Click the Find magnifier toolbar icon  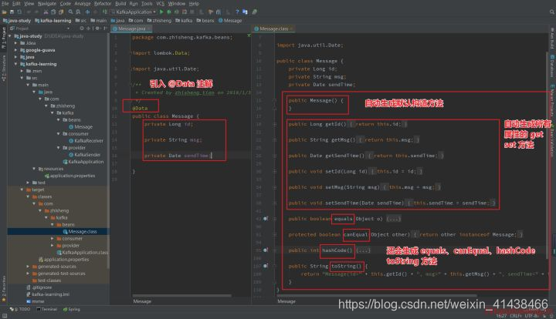pyautogui.click(x=70, y=12)
